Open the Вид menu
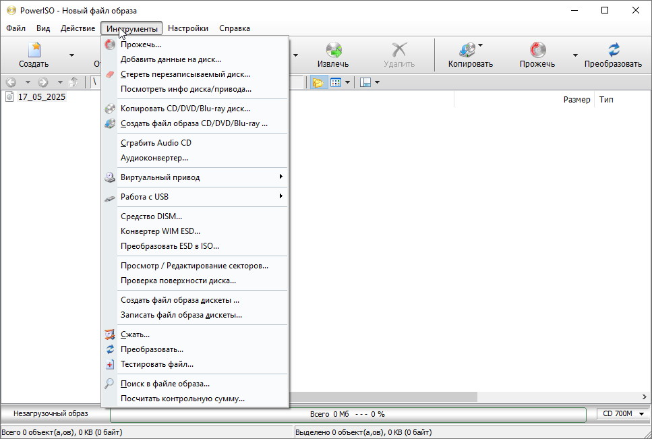This screenshot has height=439, width=652. (x=43, y=28)
